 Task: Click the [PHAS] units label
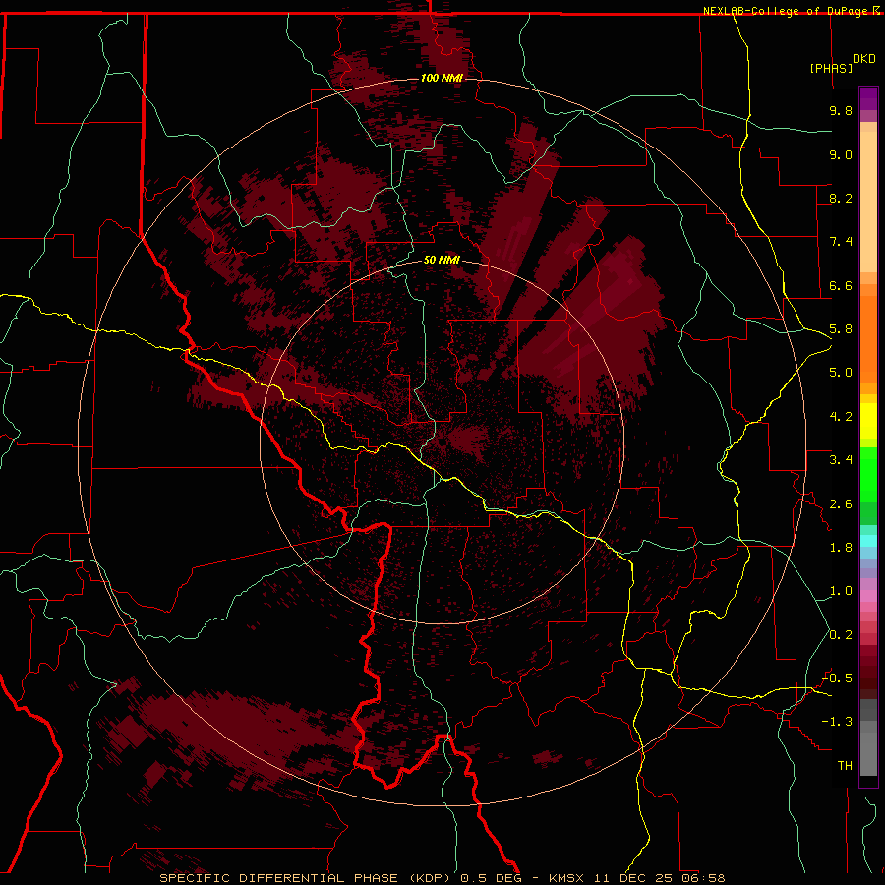[831, 68]
